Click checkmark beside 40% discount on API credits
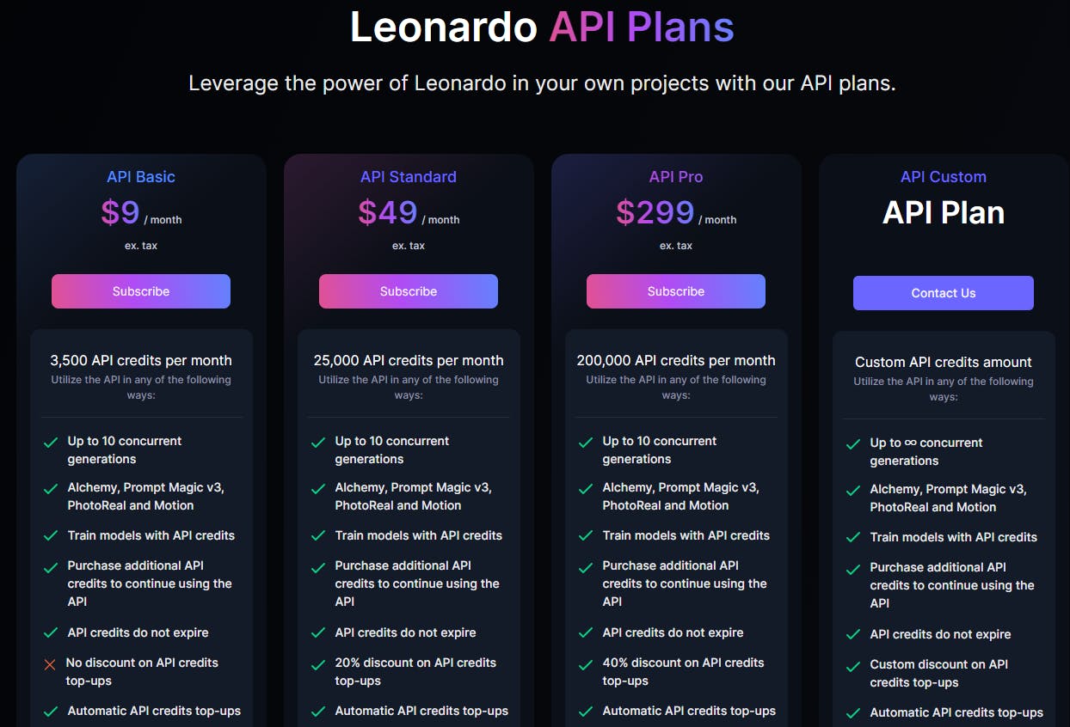This screenshot has height=727, width=1070. (586, 664)
